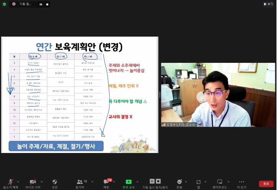Open the 화이트보드 whiteboard
The height and width of the screenshot is (190, 278).
(x=220, y=184)
